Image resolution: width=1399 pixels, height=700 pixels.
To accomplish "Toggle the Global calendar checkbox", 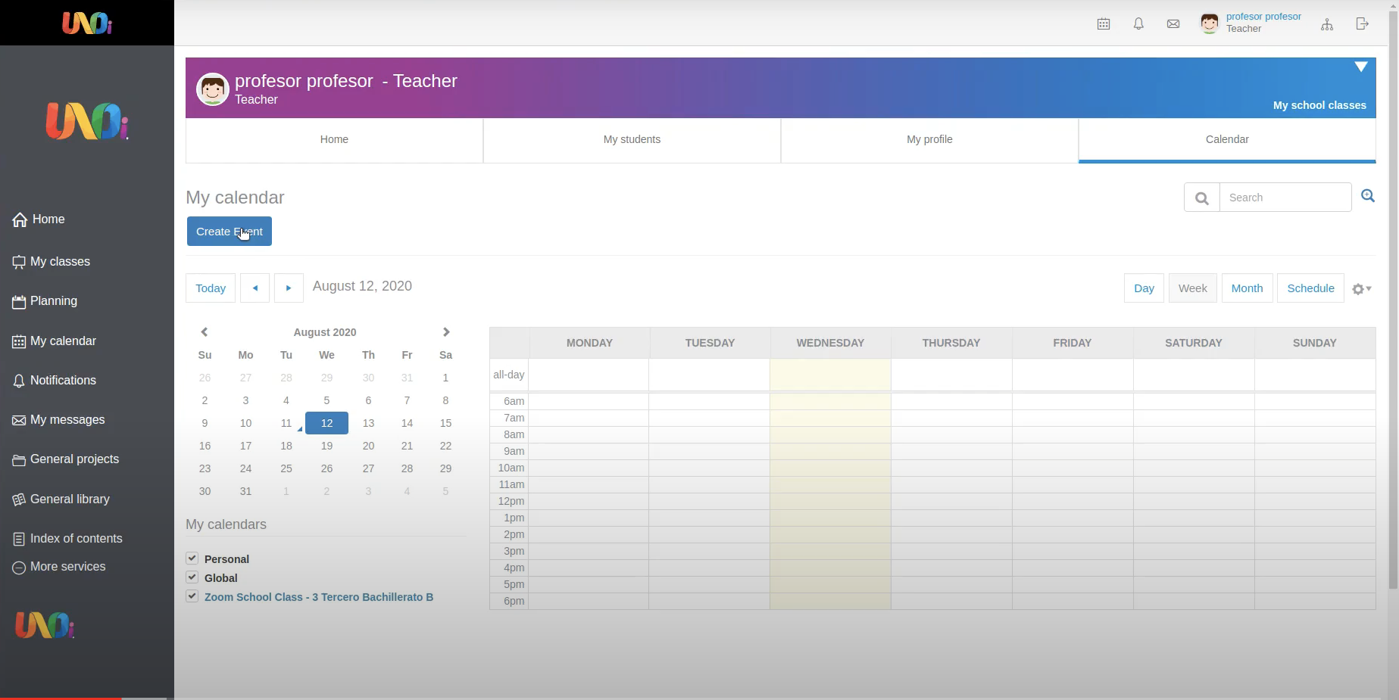I will (192, 577).
